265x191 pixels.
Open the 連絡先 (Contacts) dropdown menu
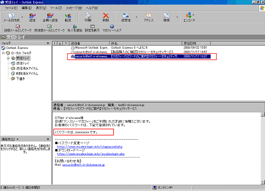pyautogui.click(x=10, y=139)
